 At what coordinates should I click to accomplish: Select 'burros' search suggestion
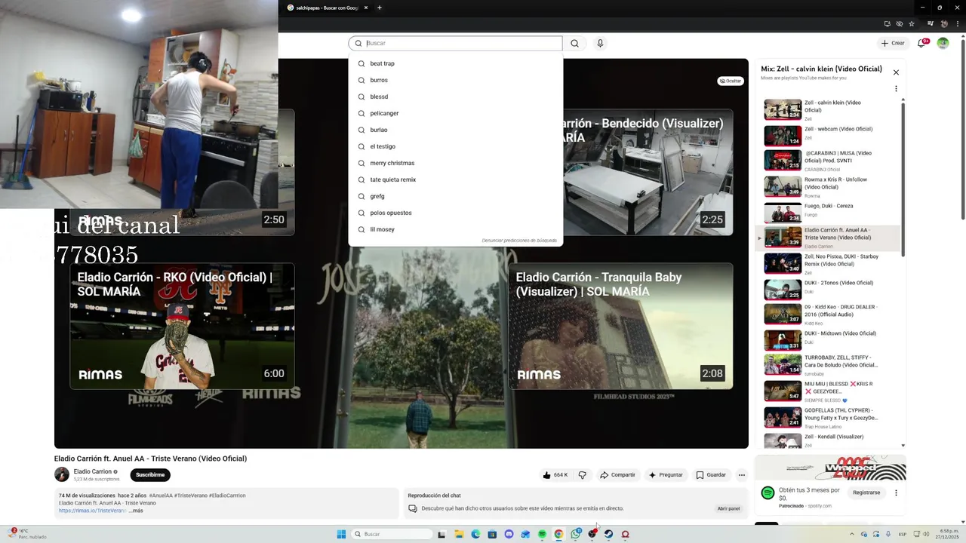455,80
